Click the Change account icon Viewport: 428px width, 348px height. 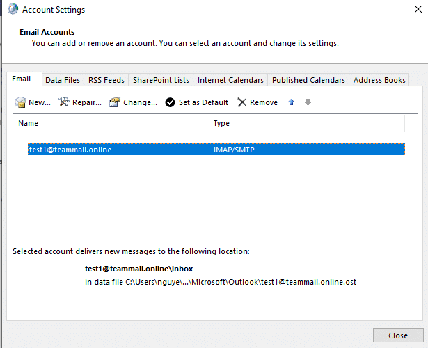[x=115, y=102]
